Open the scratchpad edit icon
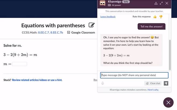The width and height of the screenshot is (177, 110). point(91,25)
